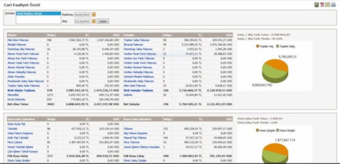Open the Döviz Satış Çıkışlar link
Screen dimensions: 340x164
pos(135,161)
